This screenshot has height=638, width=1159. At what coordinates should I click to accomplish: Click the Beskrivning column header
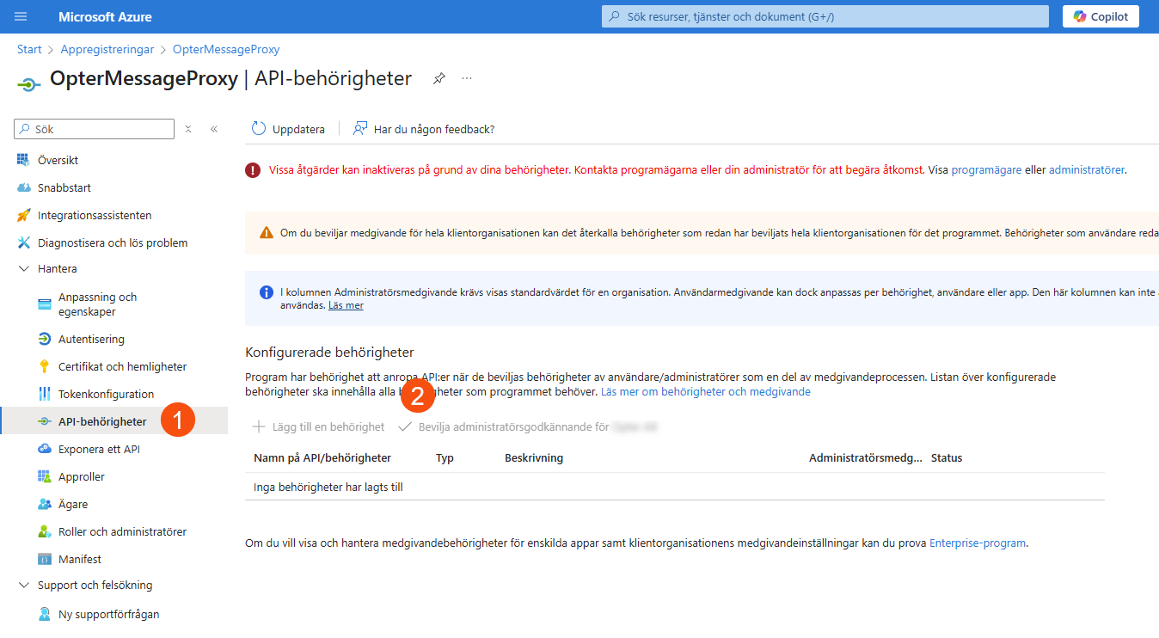[534, 457]
